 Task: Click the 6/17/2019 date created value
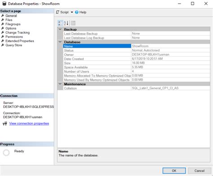[x=147, y=59]
